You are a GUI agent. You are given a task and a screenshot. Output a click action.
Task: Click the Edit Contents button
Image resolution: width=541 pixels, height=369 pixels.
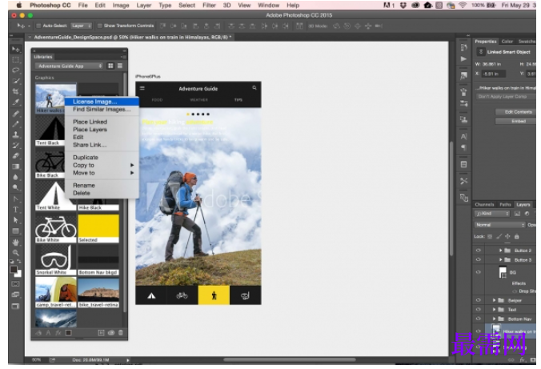[x=518, y=112]
